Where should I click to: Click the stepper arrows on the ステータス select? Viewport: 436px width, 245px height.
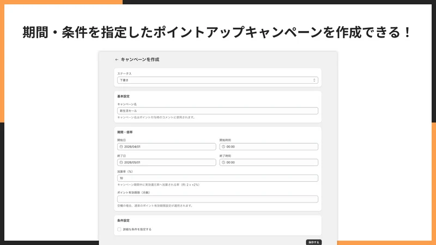[314, 80]
